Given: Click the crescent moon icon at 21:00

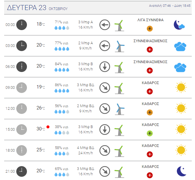Looking at the screenshot, I should 181,171.
